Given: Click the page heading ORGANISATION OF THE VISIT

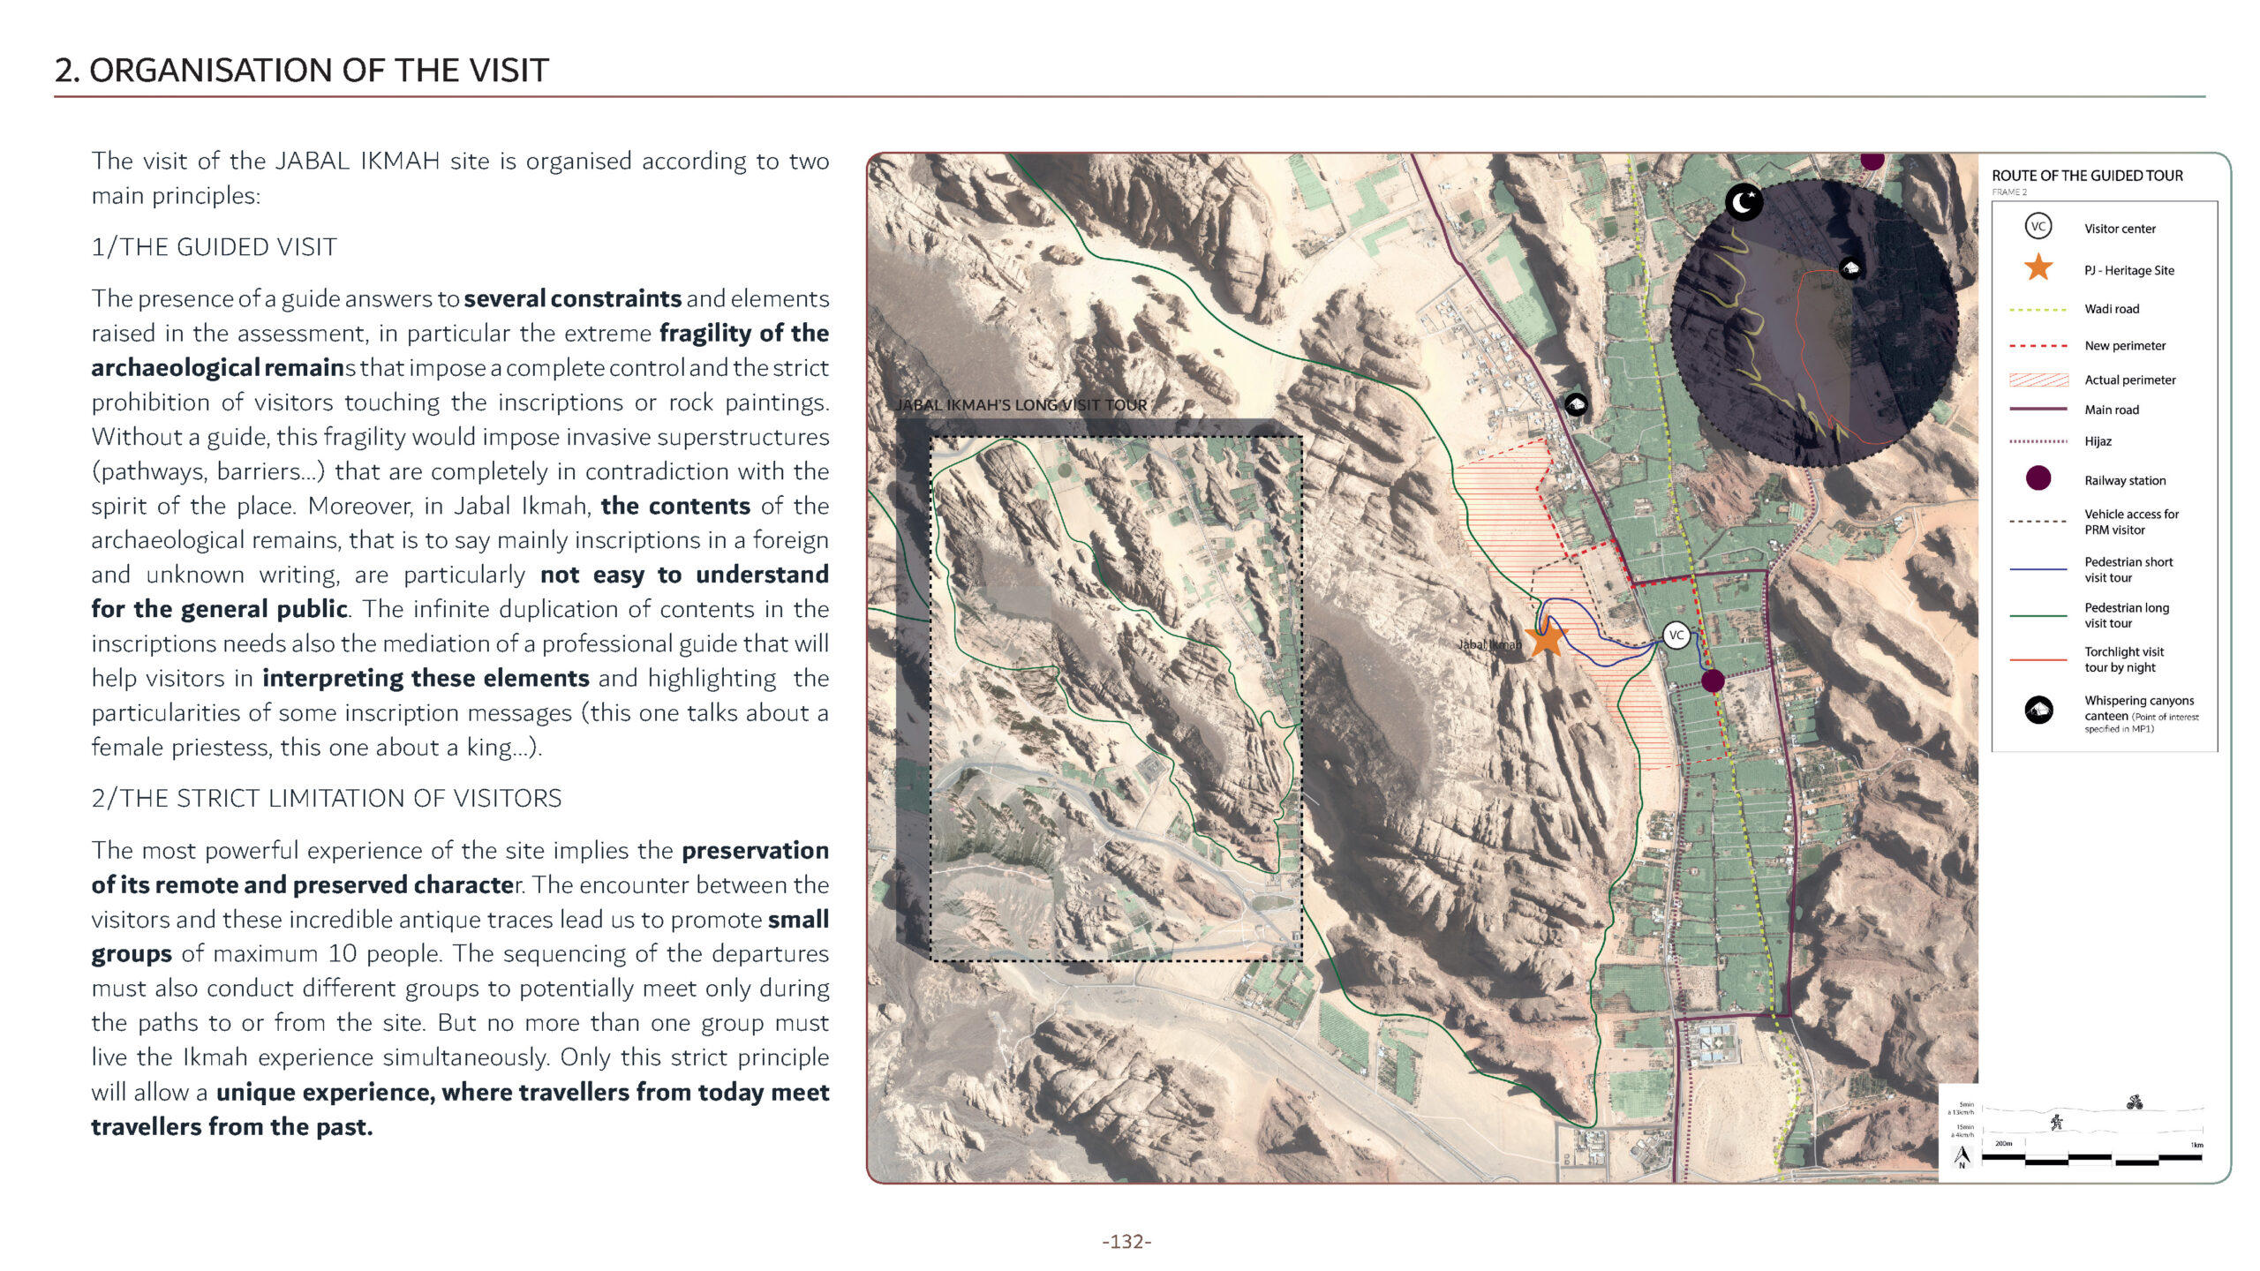Looking at the screenshot, I should (x=302, y=71).
